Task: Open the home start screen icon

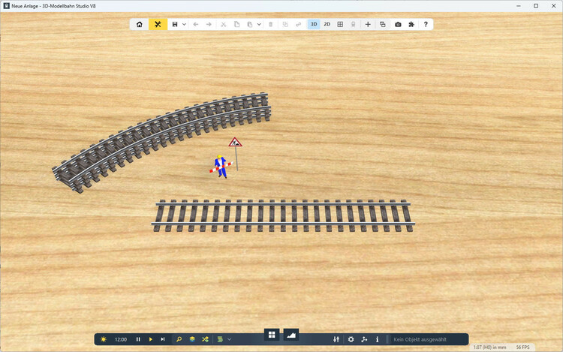Action: pyautogui.click(x=139, y=24)
